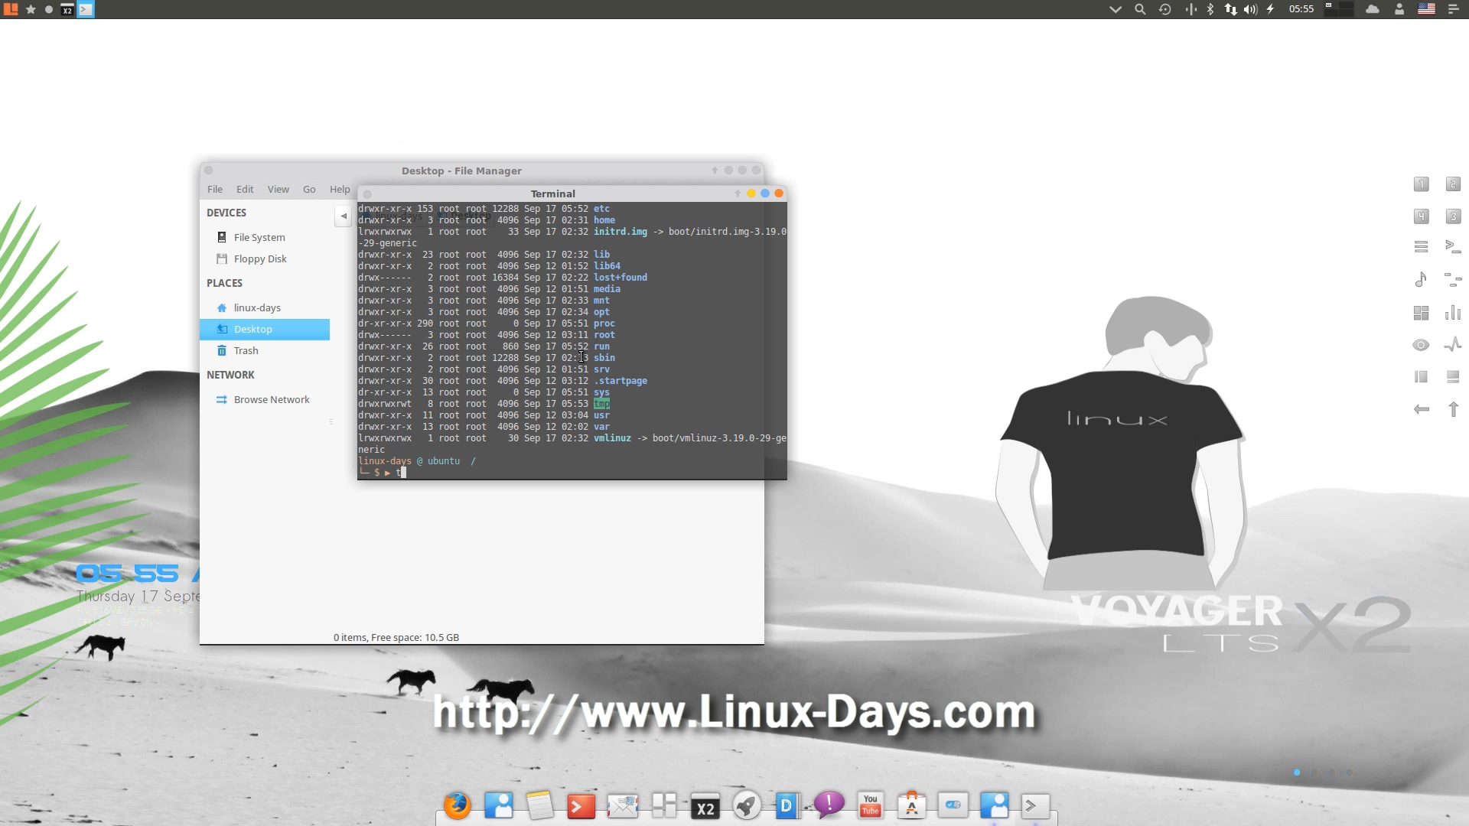
Task: Click the sliders icon in side panel
Action: [1453, 280]
